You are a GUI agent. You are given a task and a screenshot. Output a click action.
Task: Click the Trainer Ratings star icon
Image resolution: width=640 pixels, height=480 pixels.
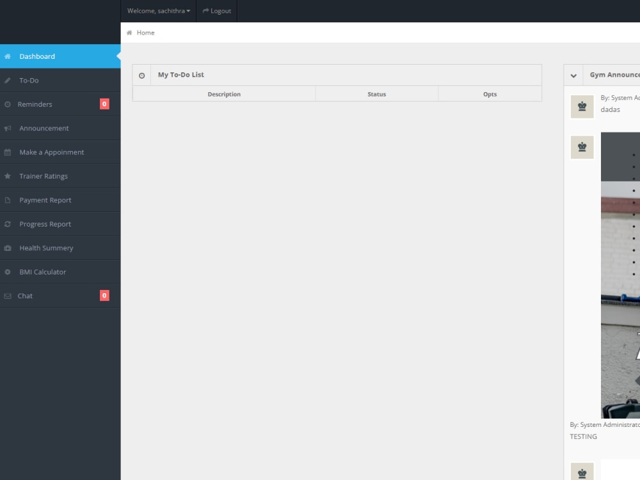7,176
